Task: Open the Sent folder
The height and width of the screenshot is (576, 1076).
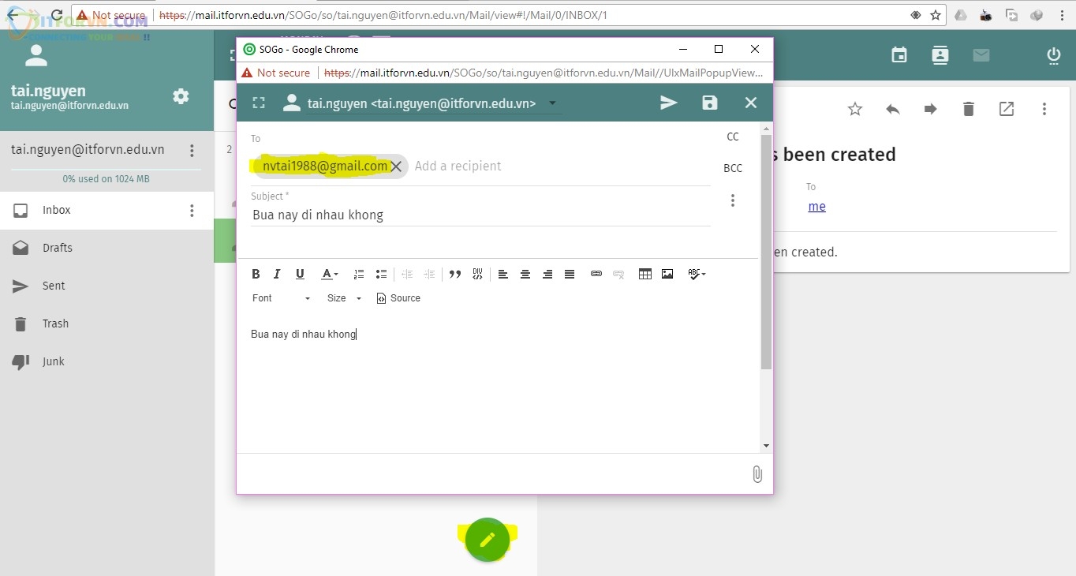Action: 54,286
